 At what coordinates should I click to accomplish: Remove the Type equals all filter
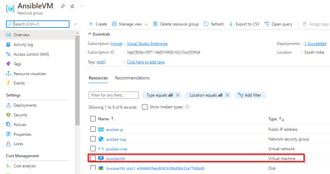coord(178,95)
